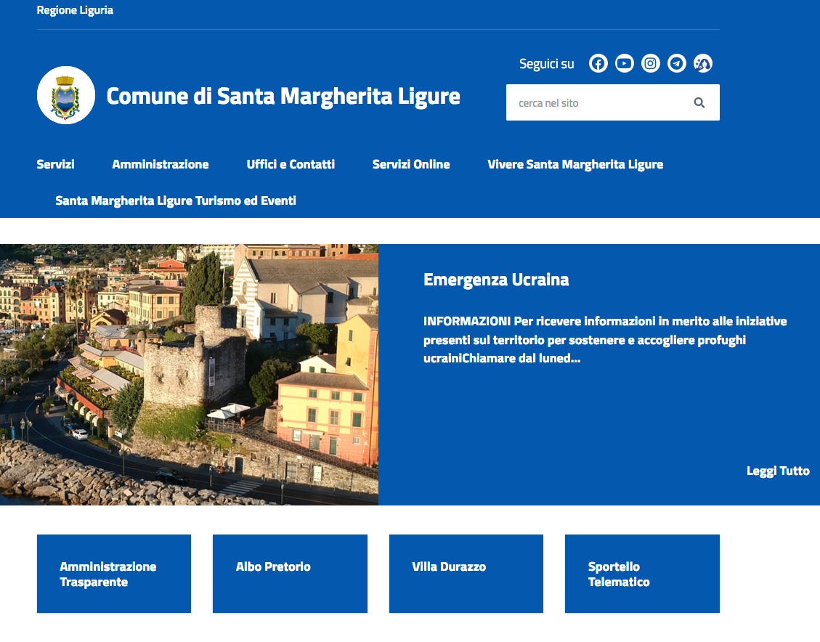
Task: Click the 'Seguici su' label
Action: pyautogui.click(x=546, y=64)
